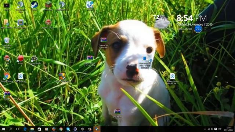Open the Action Center notifications icon
This screenshot has width=235, height=132.
[216, 129]
